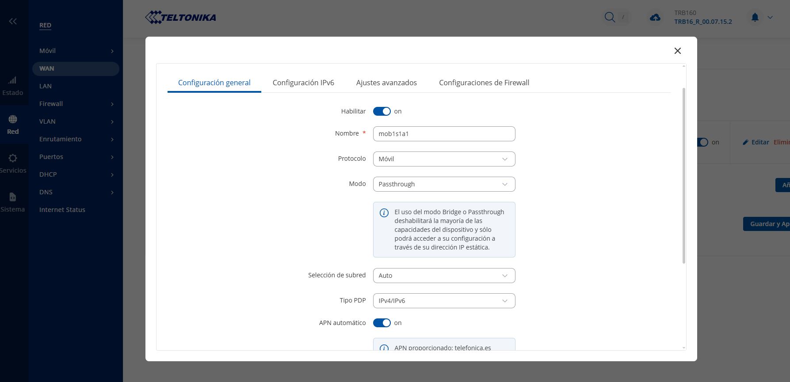
Task: Open notifications bell icon
Action: [x=755, y=17]
